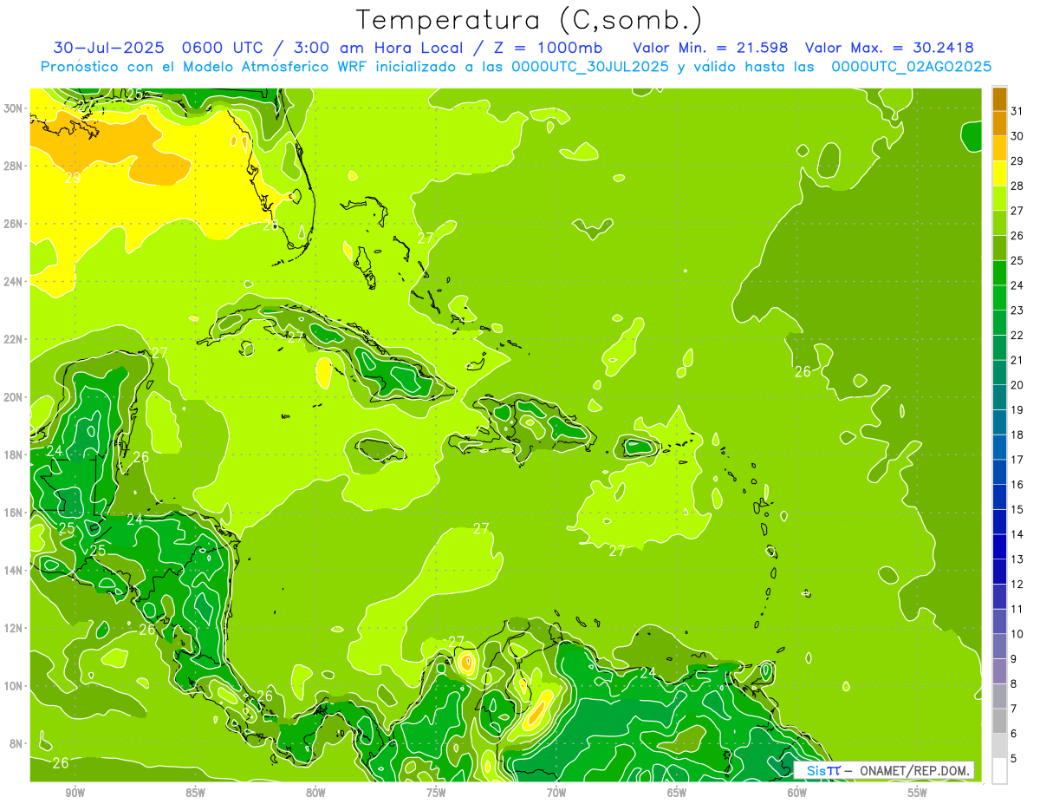
Task: Click the "30" legend scale label
Action: point(1017,135)
